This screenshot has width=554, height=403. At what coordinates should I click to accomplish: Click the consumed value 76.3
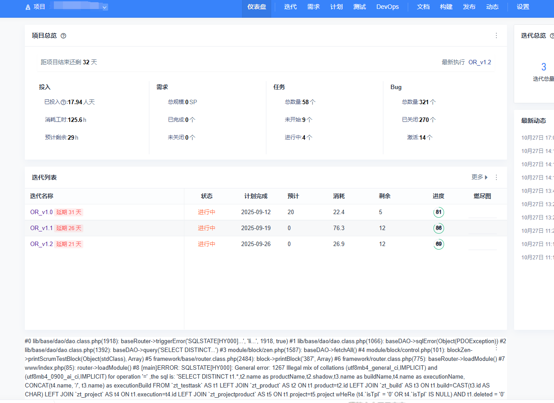pyautogui.click(x=339, y=228)
